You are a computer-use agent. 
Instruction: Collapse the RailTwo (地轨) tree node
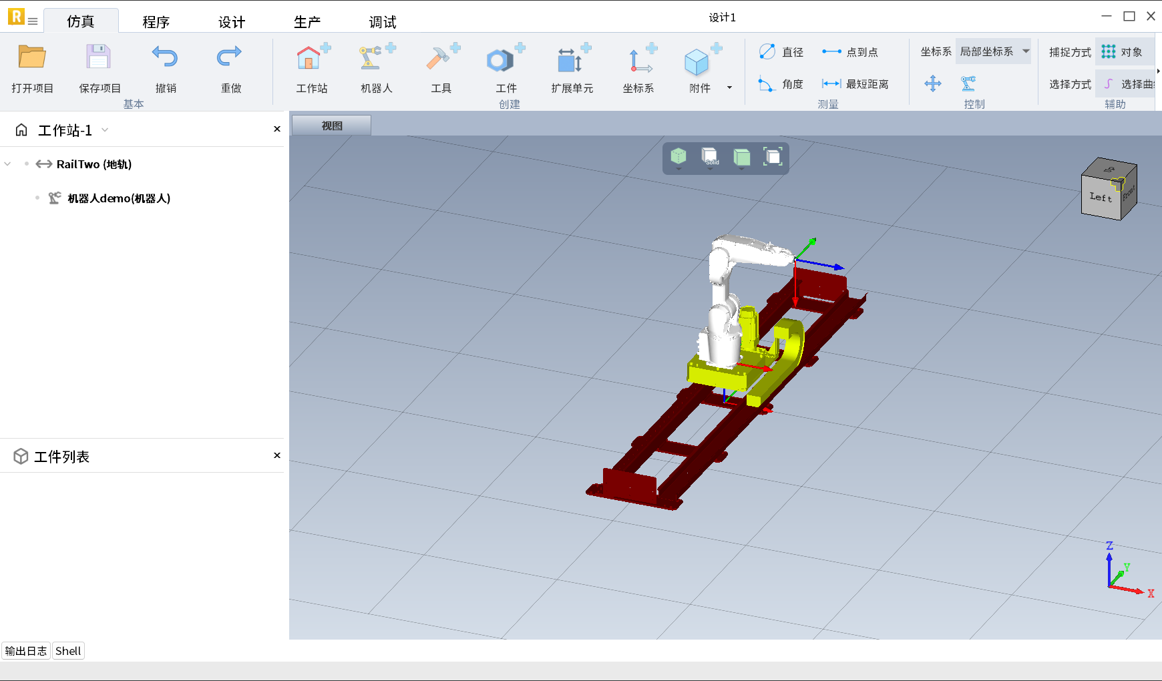click(x=8, y=164)
